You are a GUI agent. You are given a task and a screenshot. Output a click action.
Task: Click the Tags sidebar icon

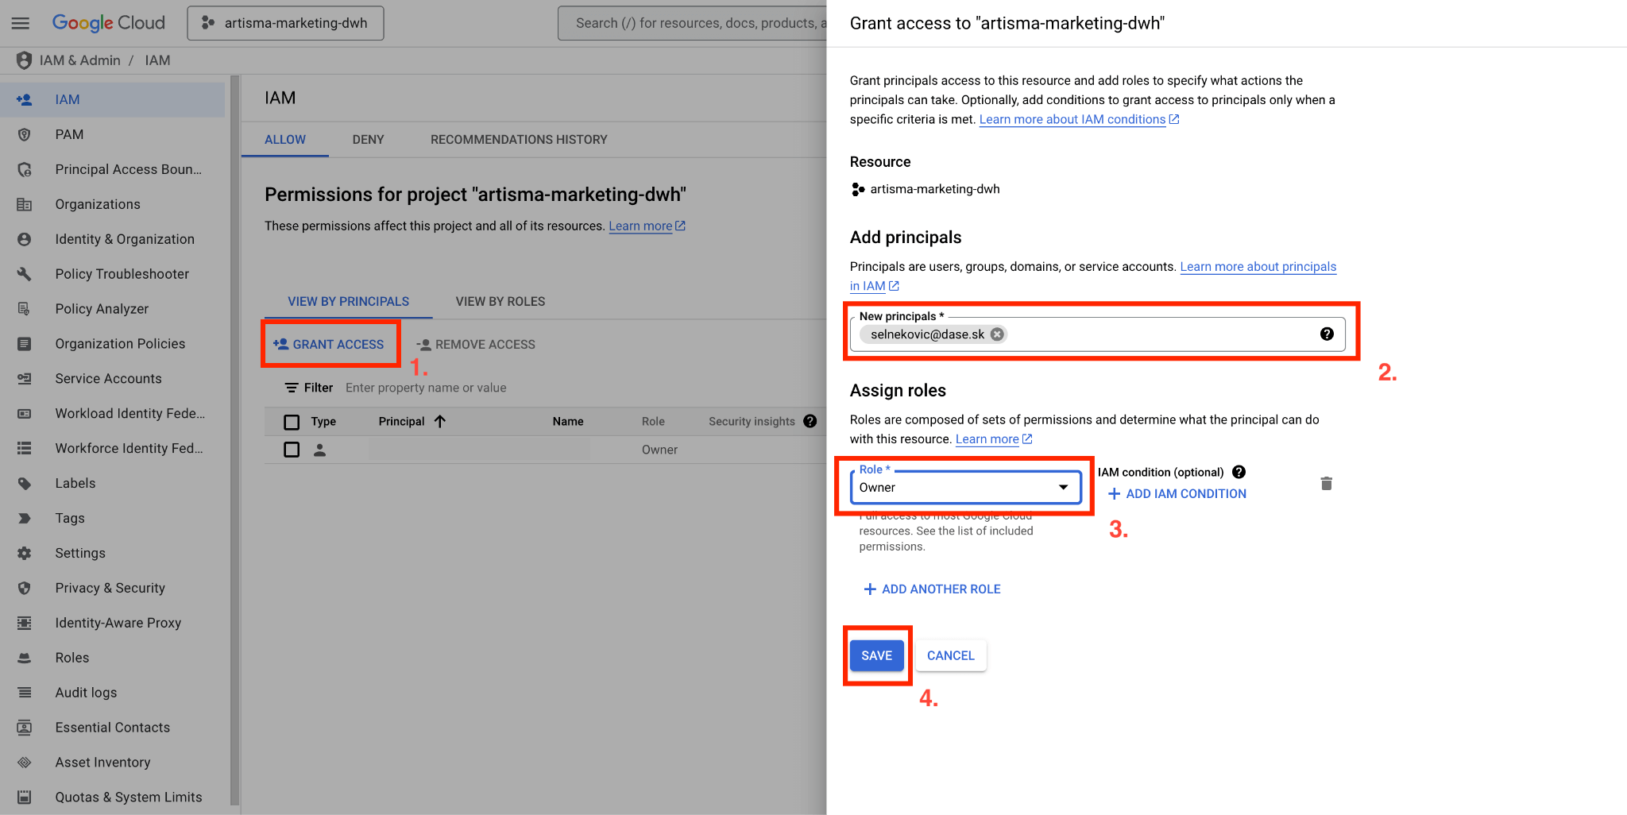coord(25,519)
